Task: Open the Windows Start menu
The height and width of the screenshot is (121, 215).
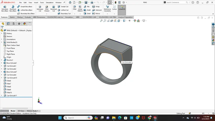Action: pyautogui.click(x=60, y=118)
